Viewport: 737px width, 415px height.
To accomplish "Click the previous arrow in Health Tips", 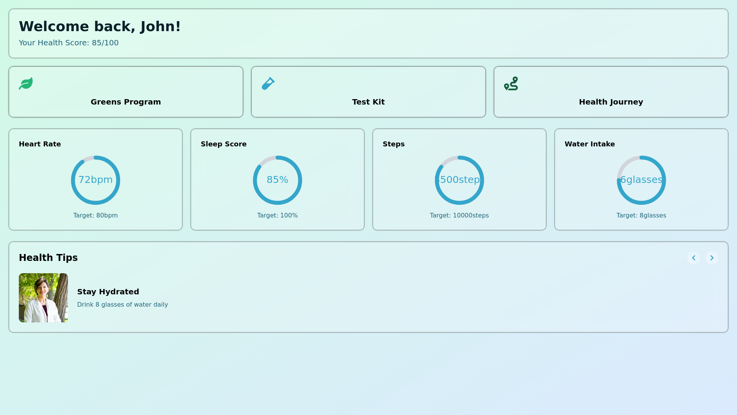I will pyautogui.click(x=694, y=258).
